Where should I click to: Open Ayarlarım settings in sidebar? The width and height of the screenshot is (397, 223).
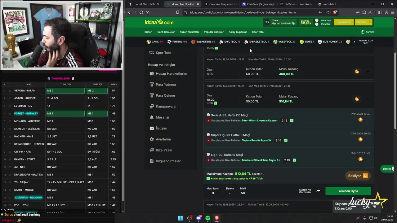163,139
